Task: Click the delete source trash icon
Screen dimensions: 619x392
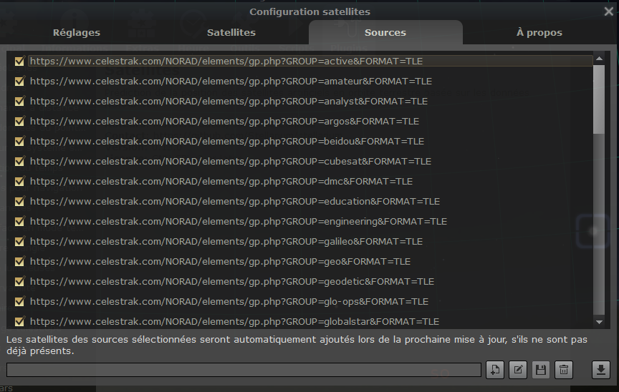Action: 563,370
